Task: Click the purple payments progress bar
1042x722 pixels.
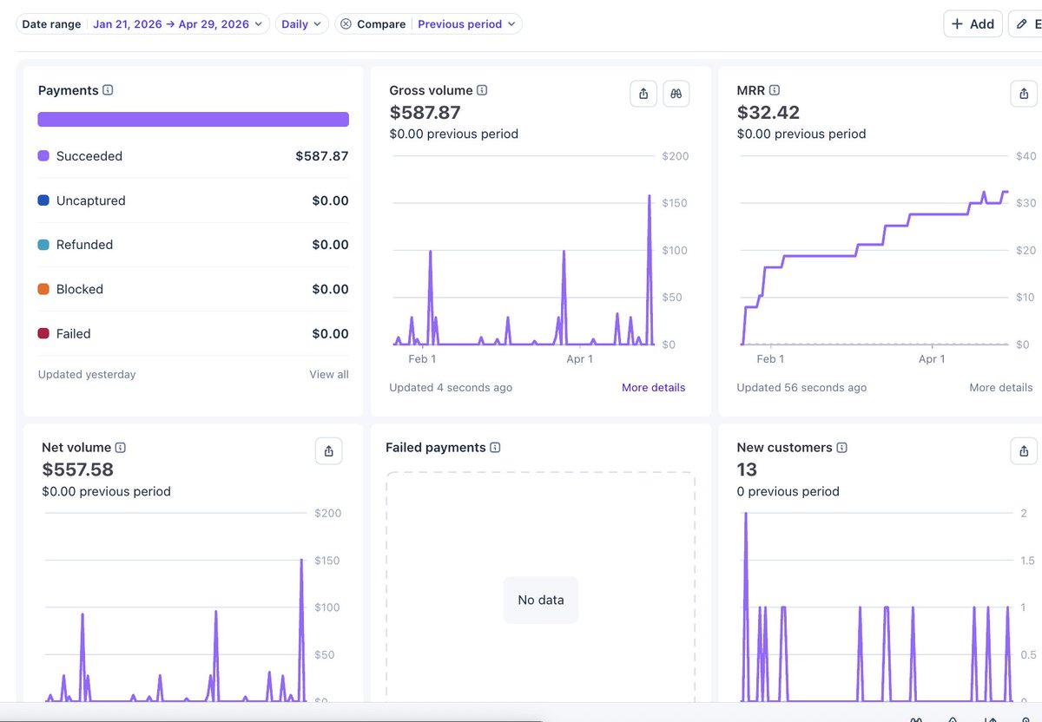Action: (194, 120)
